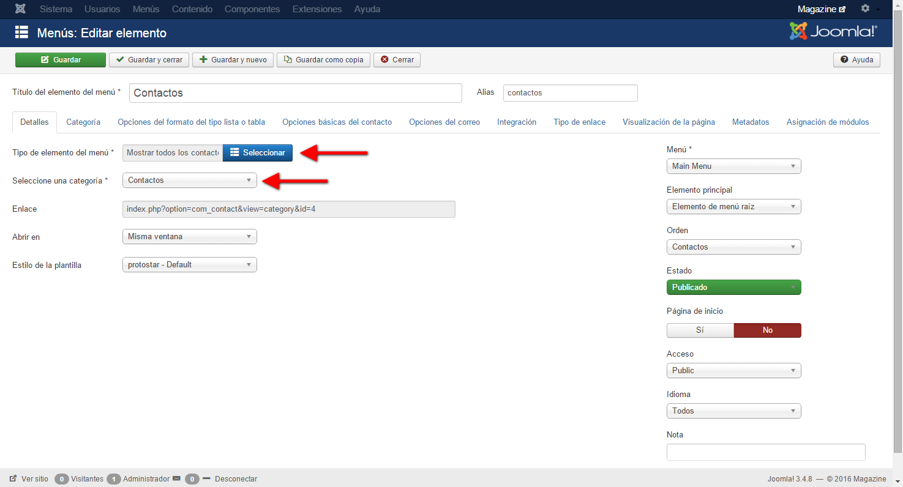Expand the Seleccione una categoría dropdown
Image resolution: width=903 pixels, height=487 pixels.
[190, 180]
